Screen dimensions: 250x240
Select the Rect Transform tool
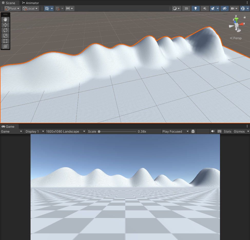5,41
